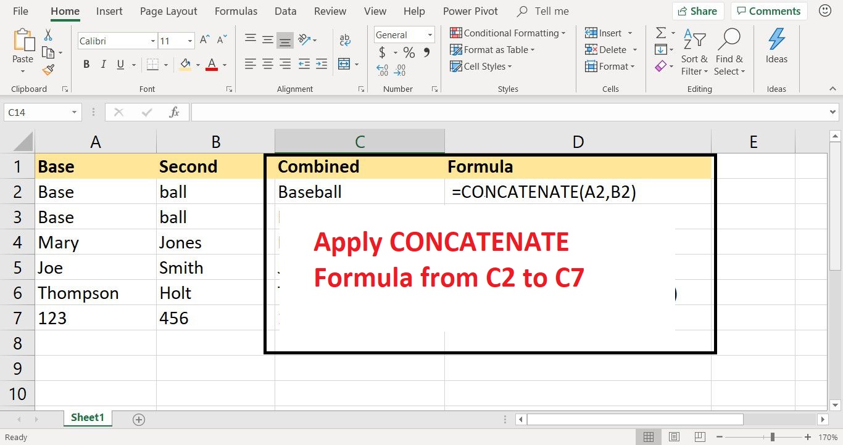Enable center horizontal alignment

pos(268,64)
